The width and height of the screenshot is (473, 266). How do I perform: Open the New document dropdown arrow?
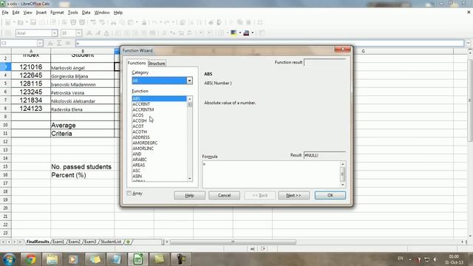coord(14,22)
